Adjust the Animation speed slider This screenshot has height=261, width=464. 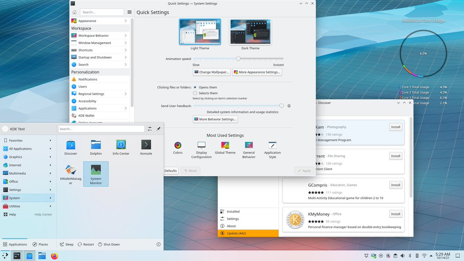point(238,58)
